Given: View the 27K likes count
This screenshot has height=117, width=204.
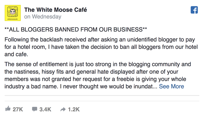Looking at the screenshot, I should (x=18, y=109).
